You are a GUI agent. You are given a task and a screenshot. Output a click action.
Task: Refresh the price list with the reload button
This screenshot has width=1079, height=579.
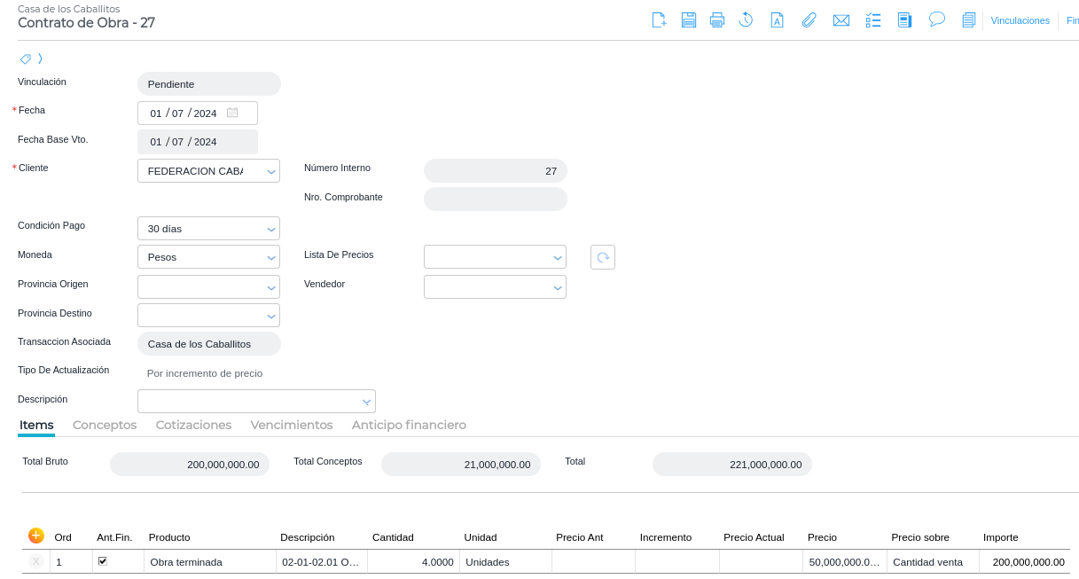[x=603, y=257]
